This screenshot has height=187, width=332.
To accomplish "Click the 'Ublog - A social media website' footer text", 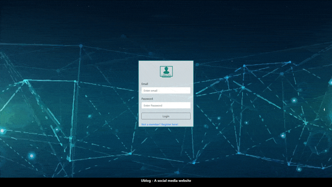I will [166, 181].
